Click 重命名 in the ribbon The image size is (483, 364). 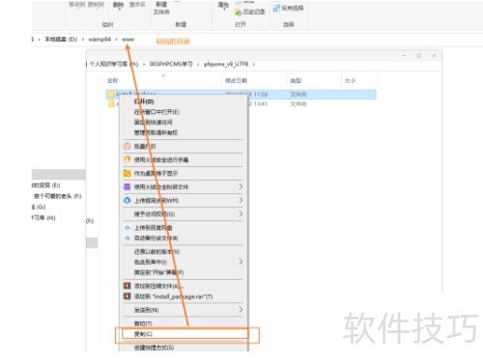137,5
